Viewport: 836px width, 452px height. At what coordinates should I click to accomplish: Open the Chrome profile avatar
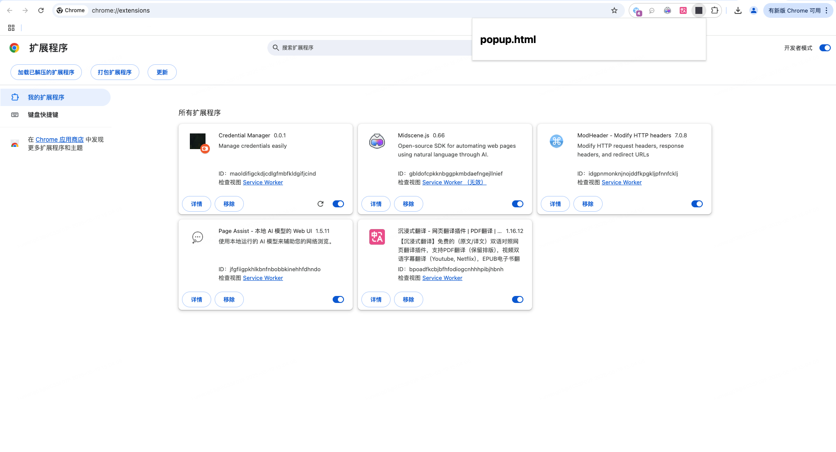(754, 10)
